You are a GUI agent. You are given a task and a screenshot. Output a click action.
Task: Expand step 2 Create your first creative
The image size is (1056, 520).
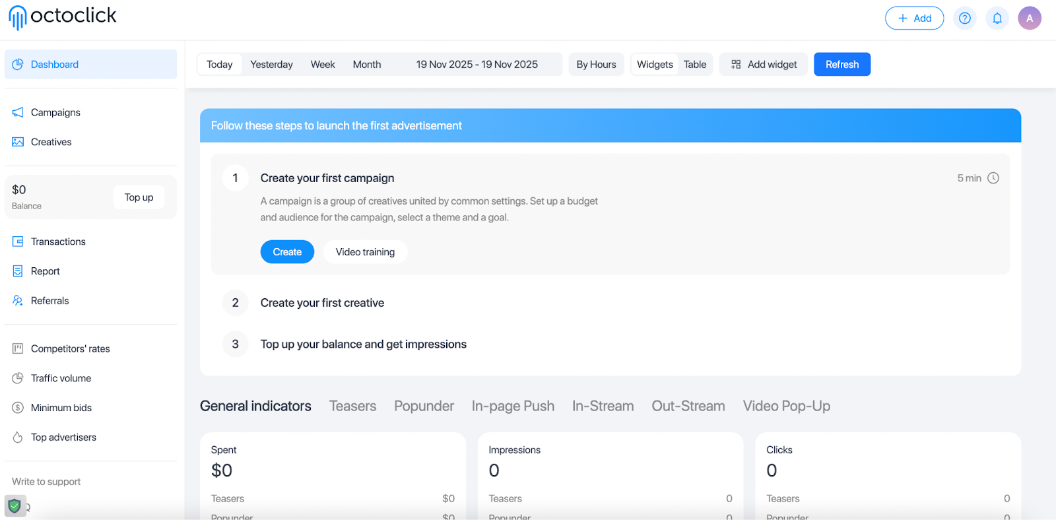[x=322, y=303]
